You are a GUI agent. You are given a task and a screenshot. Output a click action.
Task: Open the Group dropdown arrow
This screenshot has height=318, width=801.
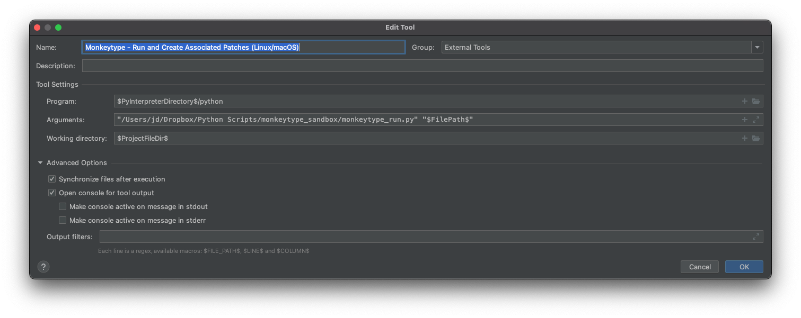pos(756,47)
